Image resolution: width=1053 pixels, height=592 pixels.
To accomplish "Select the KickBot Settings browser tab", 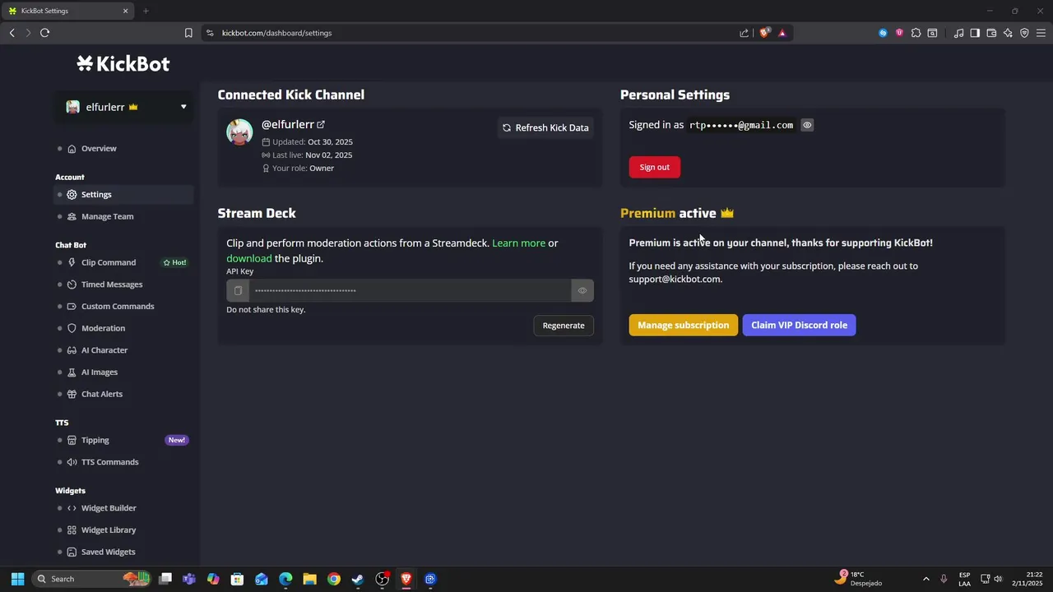I will [68, 11].
